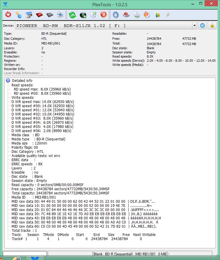Click the red X stop icon
The height and width of the screenshot is (260, 220).
[x=103, y=15]
